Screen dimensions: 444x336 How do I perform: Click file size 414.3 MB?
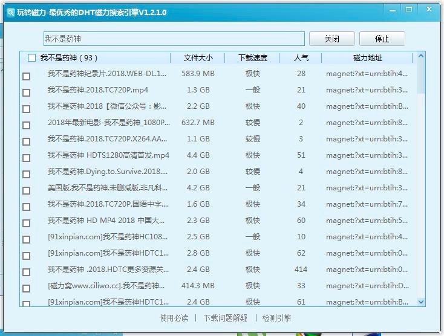click(198, 286)
